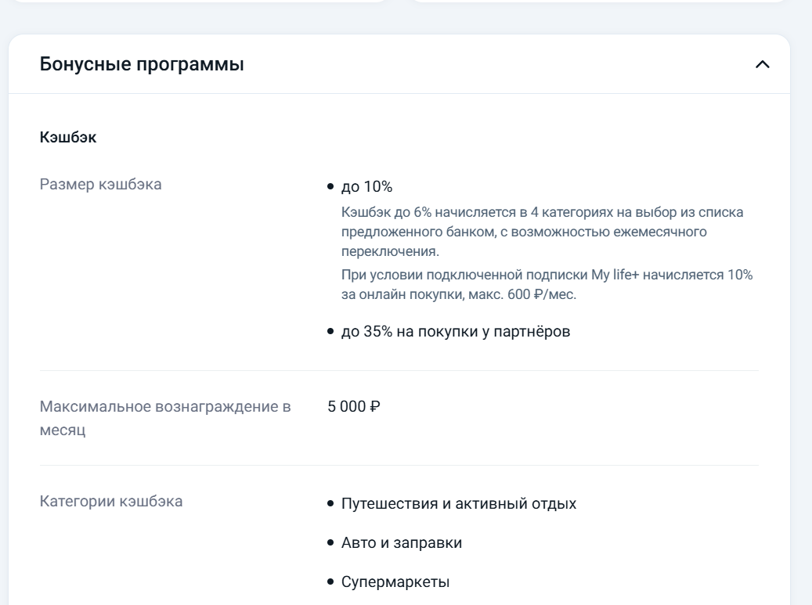The height and width of the screenshot is (605, 812).
Task: Click the bullet before до 10%
Action: [x=331, y=186]
